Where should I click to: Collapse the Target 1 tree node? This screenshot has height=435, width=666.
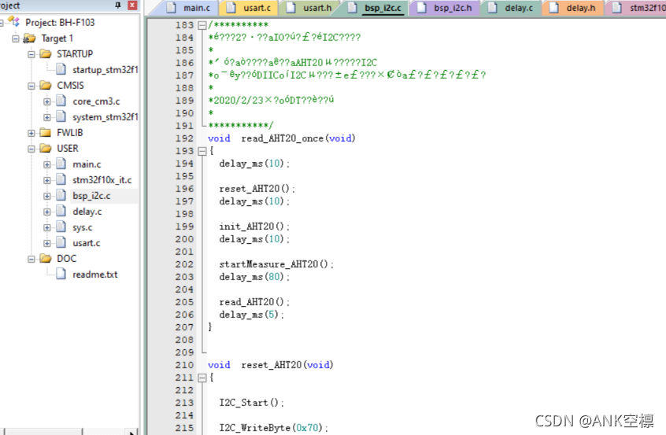point(16,39)
